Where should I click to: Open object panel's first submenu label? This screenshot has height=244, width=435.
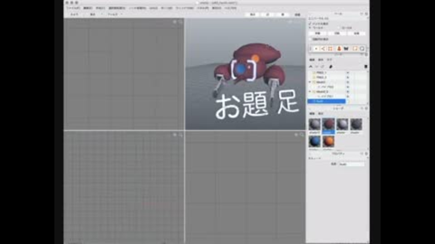(x=312, y=60)
